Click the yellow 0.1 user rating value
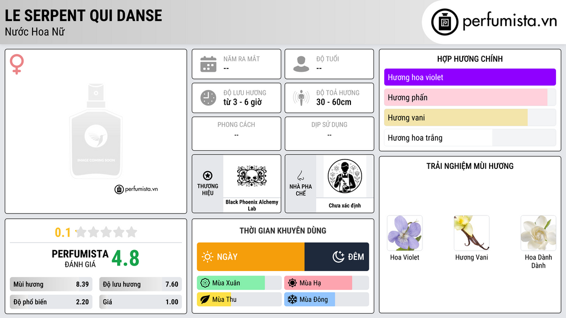This screenshot has height=318, width=566. click(62, 232)
